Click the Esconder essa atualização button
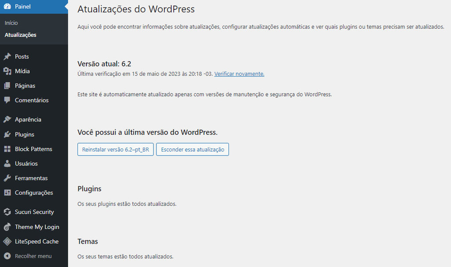The height and width of the screenshot is (267, 451). pos(192,149)
